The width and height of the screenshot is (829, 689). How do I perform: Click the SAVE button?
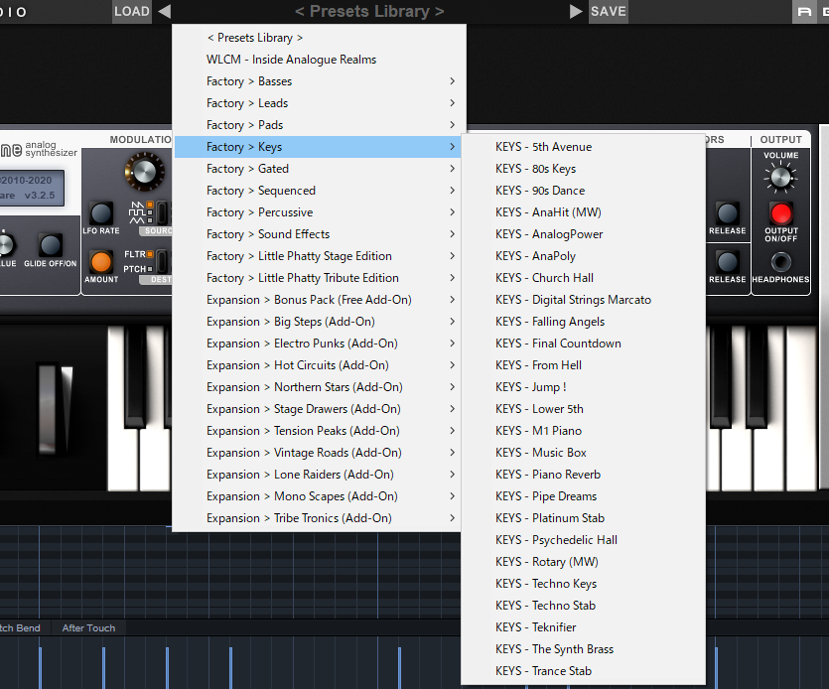(x=608, y=11)
